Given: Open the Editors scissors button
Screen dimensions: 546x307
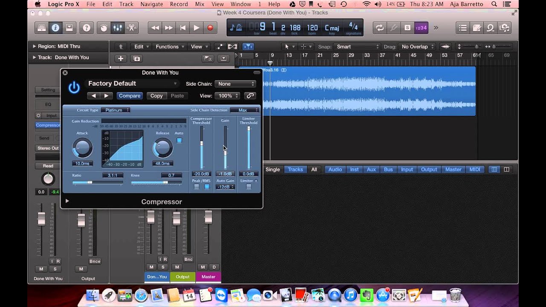Looking at the screenshot, I should [x=132, y=28].
